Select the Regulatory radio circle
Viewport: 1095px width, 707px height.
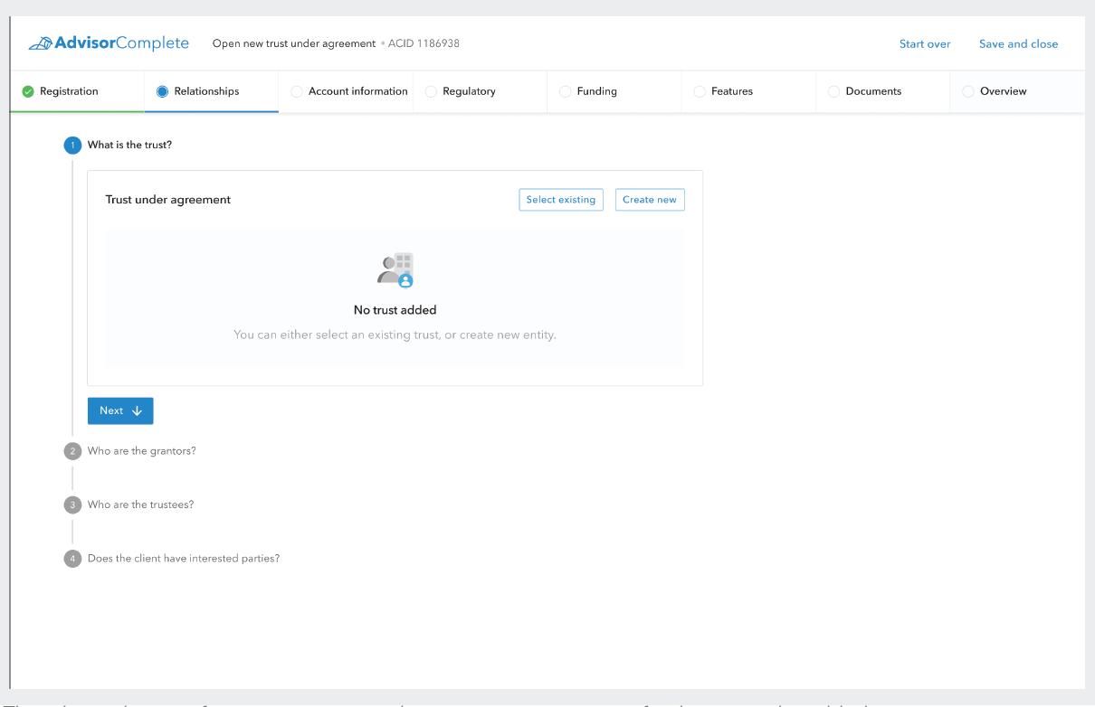(431, 91)
